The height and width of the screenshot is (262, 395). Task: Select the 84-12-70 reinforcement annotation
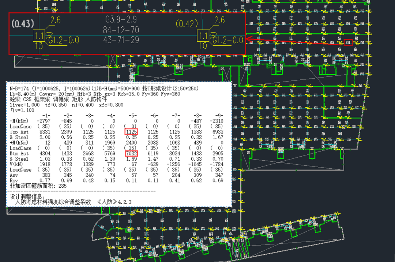(x=121, y=30)
